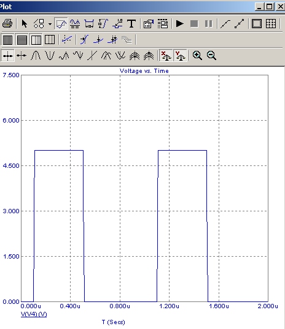Click the printer icon in toolbar

pos(7,23)
